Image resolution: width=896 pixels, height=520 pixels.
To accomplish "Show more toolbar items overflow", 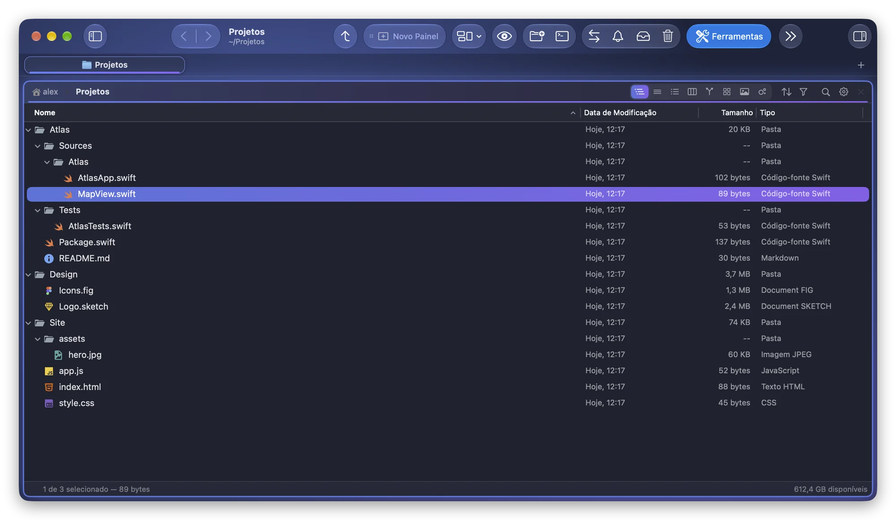I will click(791, 36).
